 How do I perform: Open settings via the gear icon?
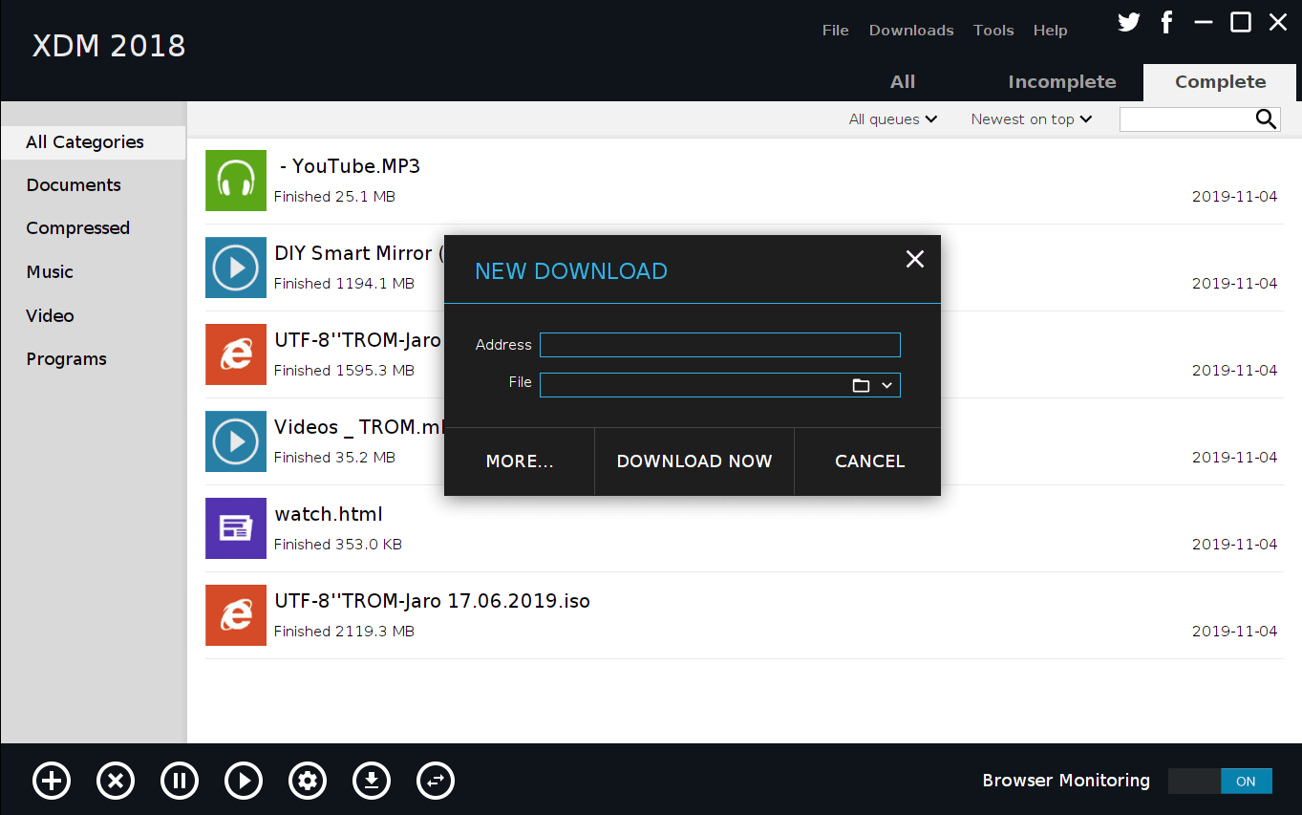point(308,781)
